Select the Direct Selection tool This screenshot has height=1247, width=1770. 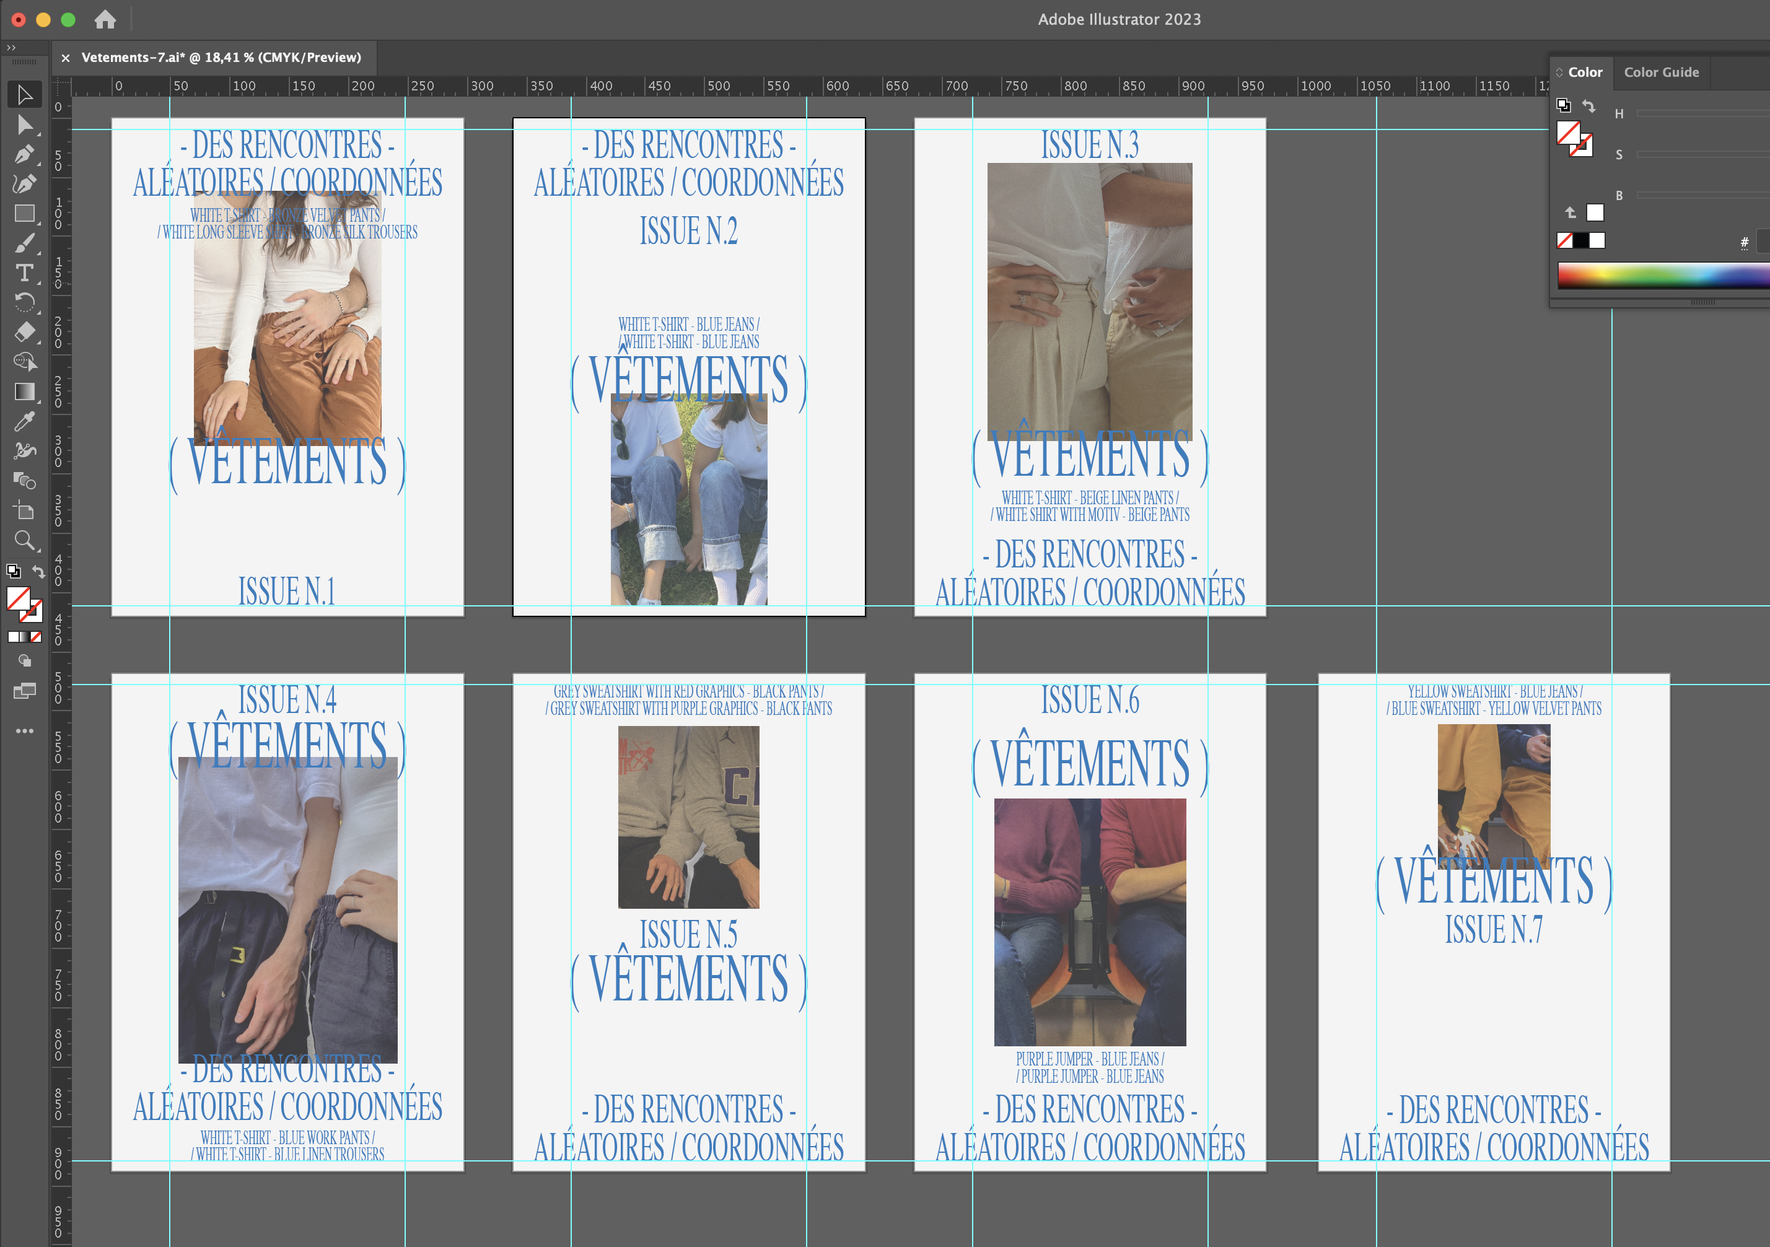point(24,125)
